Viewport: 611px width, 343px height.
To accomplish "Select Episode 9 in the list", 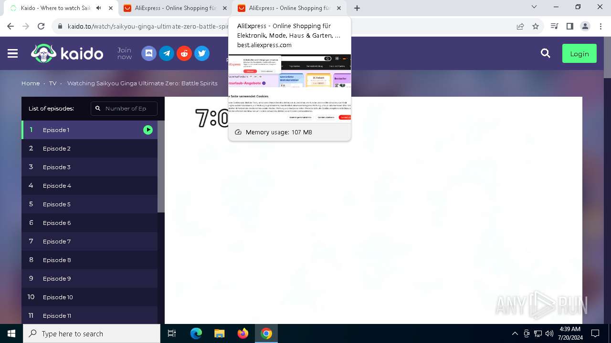I will (89, 278).
